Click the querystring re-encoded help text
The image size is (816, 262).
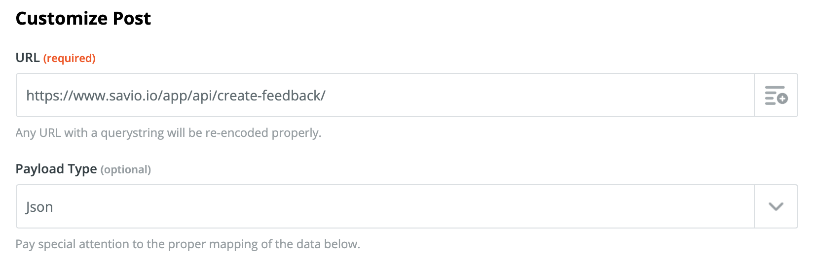click(x=168, y=133)
